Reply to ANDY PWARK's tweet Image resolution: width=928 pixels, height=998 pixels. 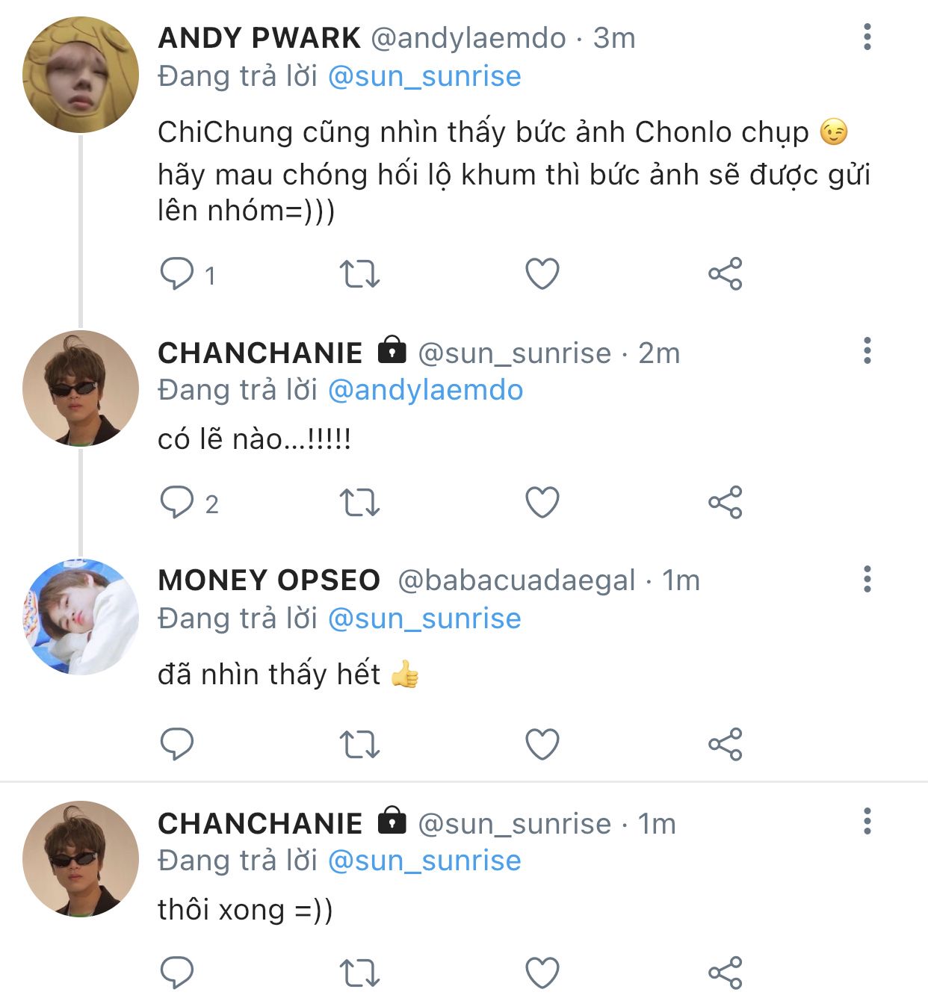tap(177, 273)
